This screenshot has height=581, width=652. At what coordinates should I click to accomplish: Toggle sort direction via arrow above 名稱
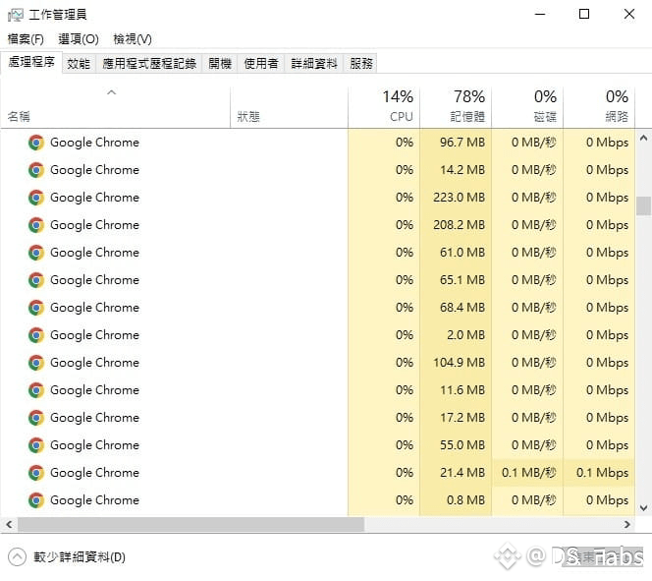tap(111, 92)
